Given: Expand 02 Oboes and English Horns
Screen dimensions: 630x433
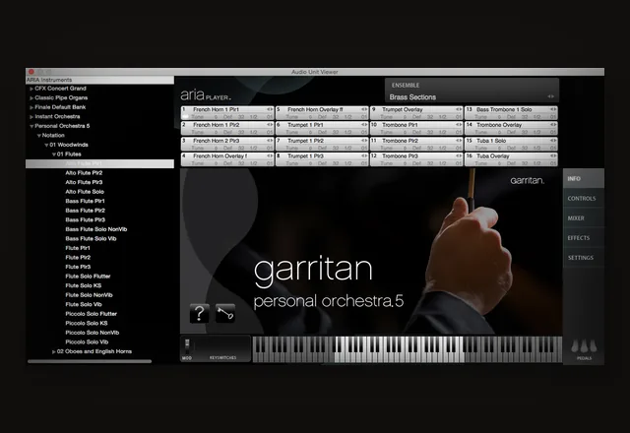Looking at the screenshot, I should 54,352.
